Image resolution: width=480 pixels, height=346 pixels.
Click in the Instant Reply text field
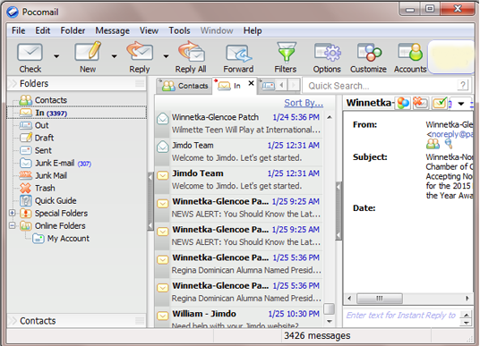[x=401, y=315]
